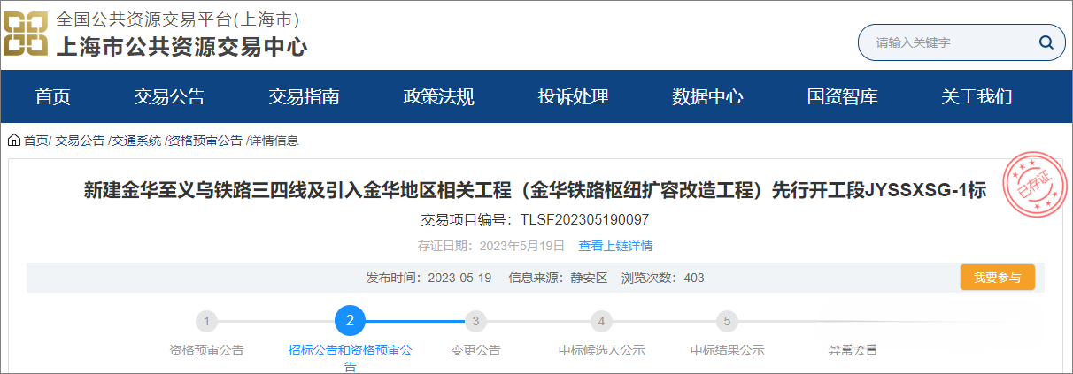Open 数据中心 from the nav bar
This screenshot has height=374, width=1073.
pyautogui.click(x=707, y=96)
